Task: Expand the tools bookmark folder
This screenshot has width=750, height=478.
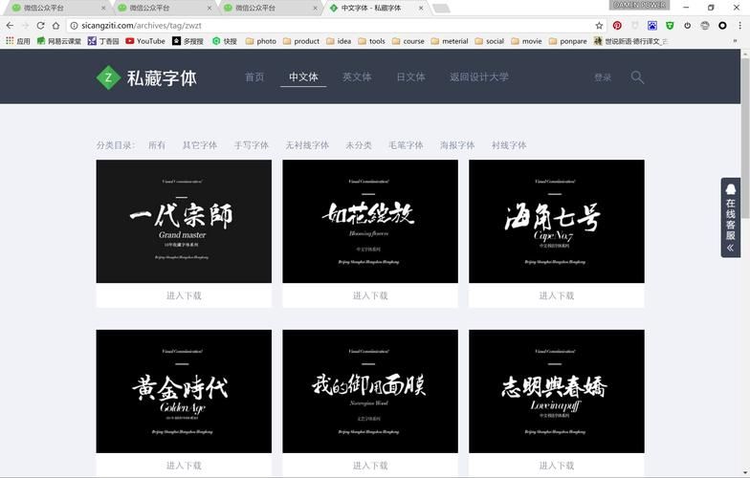Action: (371, 41)
